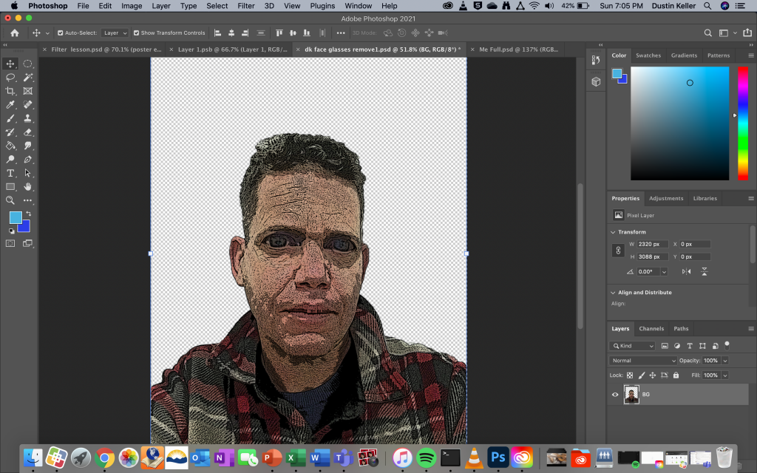
Task: Choose the Eraser tool
Action: pyautogui.click(x=28, y=132)
